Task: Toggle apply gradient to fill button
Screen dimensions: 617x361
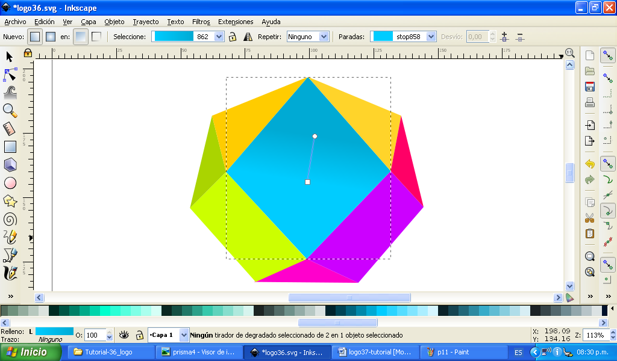Action: pyautogui.click(x=81, y=37)
